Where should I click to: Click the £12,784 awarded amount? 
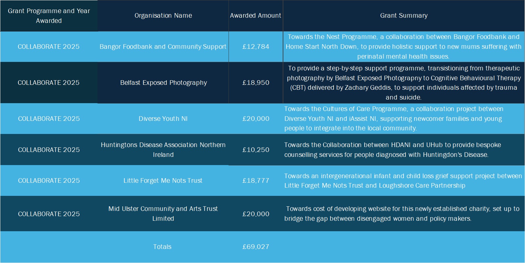(x=255, y=47)
